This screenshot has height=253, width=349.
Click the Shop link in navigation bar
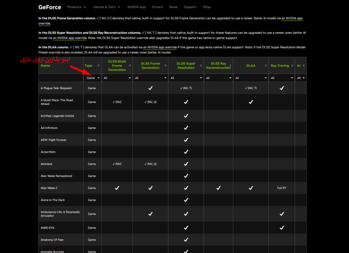point(207,7)
